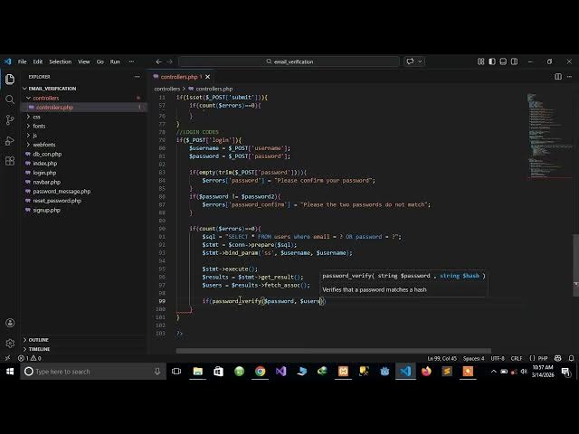Viewport: 579px width, 434px height.
Task: Open login.php file
Action: click(x=44, y=173)
